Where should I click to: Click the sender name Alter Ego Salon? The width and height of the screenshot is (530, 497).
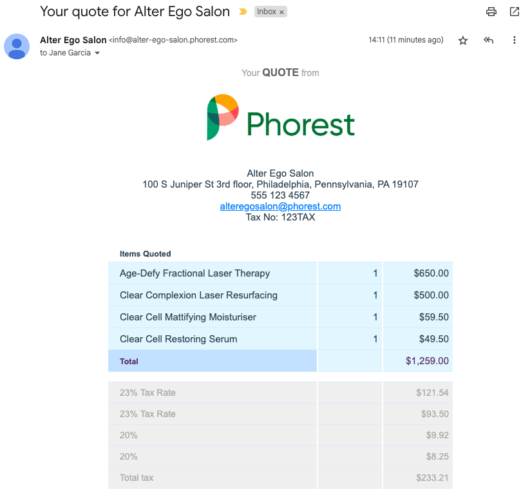[73, 40]
